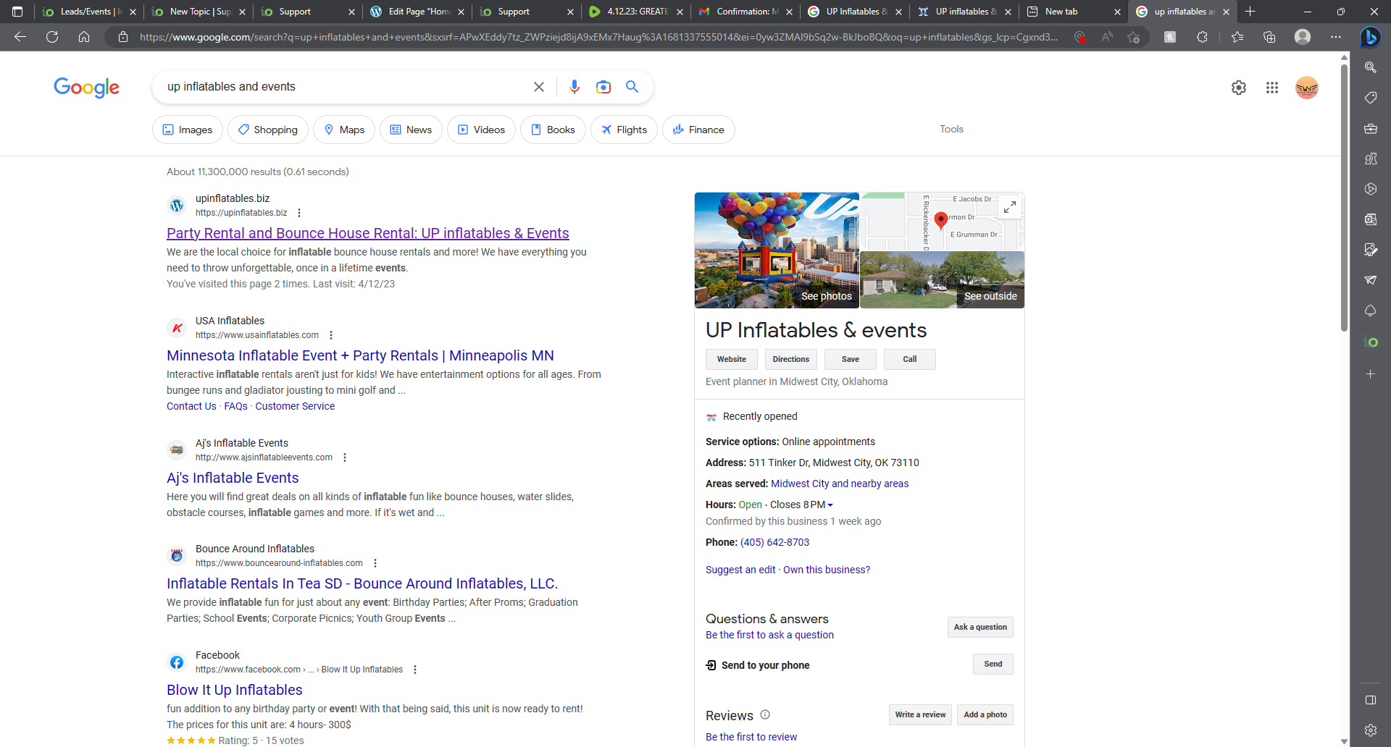Open the business Website button
This screenshot has width=1391, height=747.
click(732, 360)
